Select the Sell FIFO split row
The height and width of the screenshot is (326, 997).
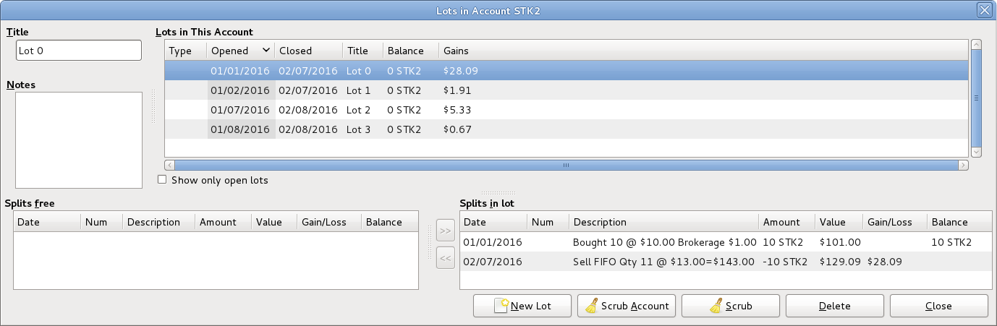(663, 261)
